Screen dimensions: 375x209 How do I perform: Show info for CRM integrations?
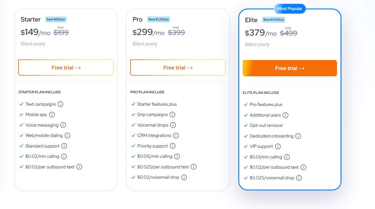(176, 136)
